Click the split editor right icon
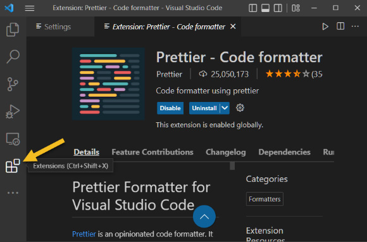The height and width of the screenshot is (242, 367). 340,26
